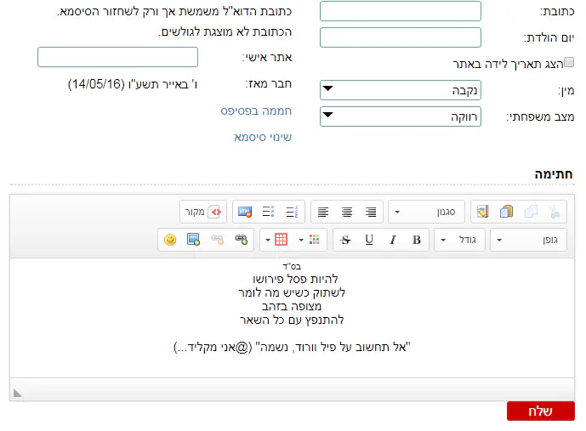The height and width of the screenshot is (431, 586).
Task: Click the Bold formatting icon
Action: [x=417, y=241]
